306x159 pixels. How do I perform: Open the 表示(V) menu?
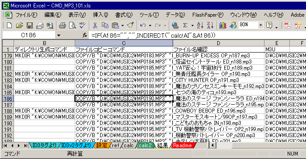[x=77, y=15]
